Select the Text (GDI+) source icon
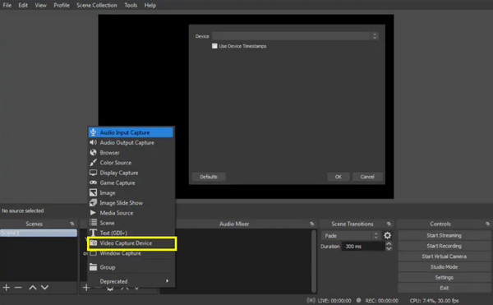The height and width of the screenshot is (305, 493). [93, 233]
